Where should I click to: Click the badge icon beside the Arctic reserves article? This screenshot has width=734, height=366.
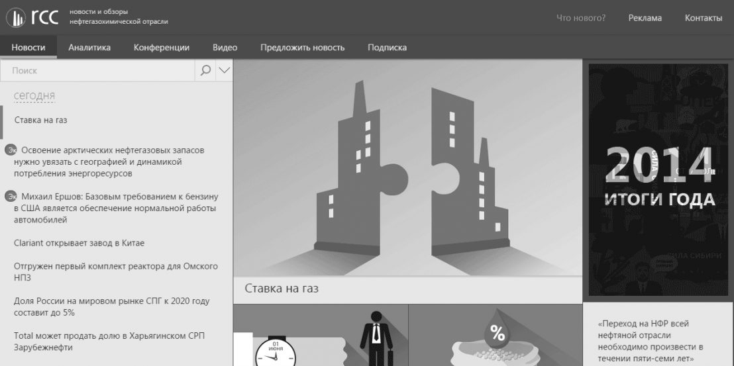click(11, 150)
